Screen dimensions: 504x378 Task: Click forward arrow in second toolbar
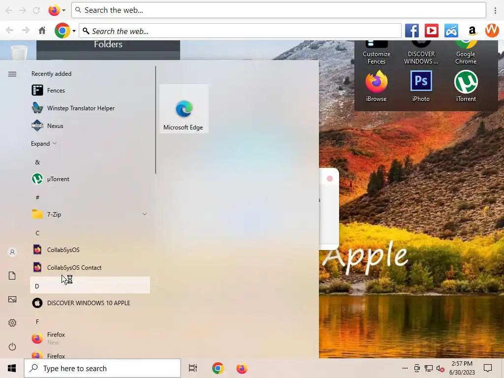(x=26, y=31)
